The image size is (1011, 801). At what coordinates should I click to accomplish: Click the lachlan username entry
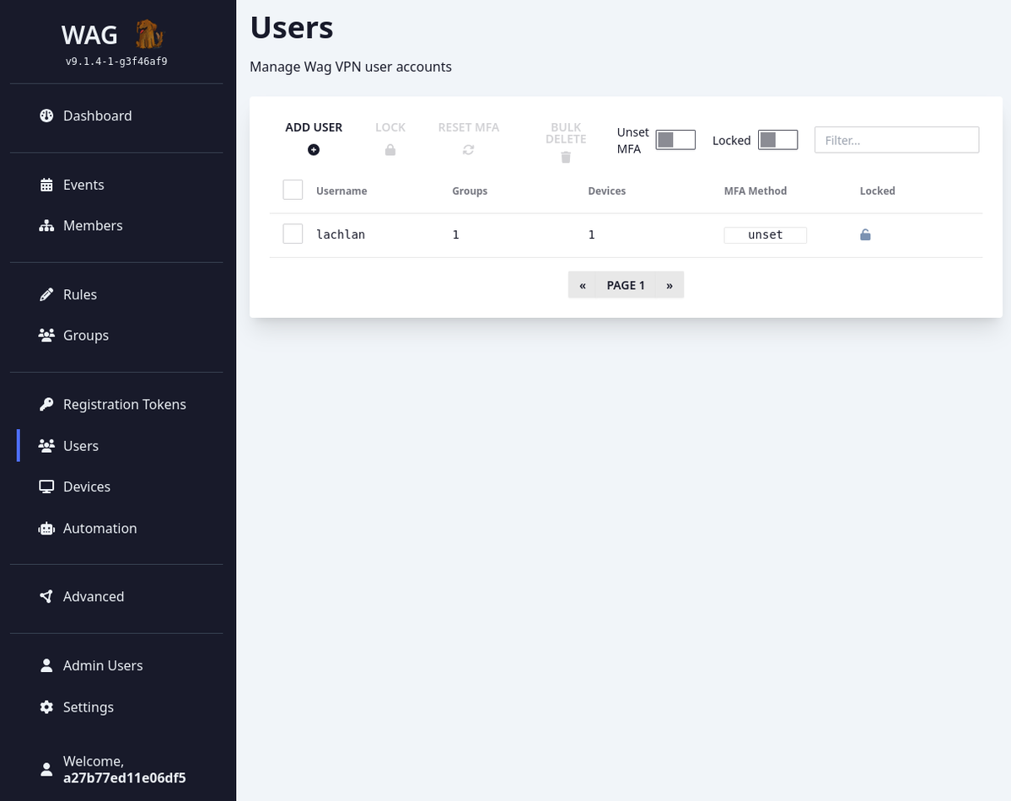(x=341, y=235)
